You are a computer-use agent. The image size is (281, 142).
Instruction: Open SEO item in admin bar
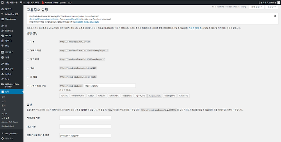click(70, 3)
